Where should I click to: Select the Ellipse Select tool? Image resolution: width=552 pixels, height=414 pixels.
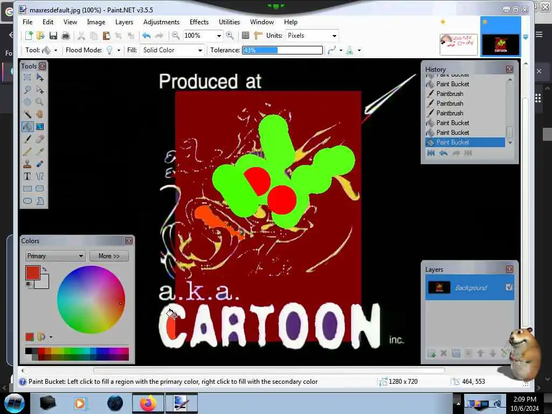click(27, 102)
